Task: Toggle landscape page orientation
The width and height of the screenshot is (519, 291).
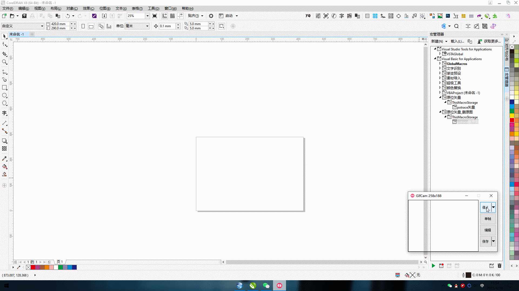Action: [x=91, y=26]
